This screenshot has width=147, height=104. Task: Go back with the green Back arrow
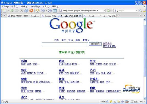click(12, 11)
